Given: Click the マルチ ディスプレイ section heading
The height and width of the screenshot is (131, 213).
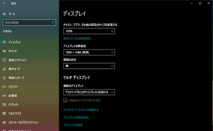Looking at the screenshot, I should tap(77, 77).
